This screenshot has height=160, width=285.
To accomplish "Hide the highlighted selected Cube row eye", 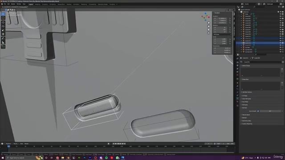I will click(281, 43).
